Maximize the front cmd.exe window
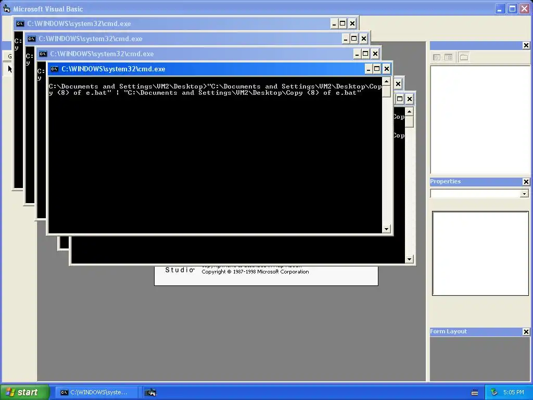This screenshot has height=400, width=533. point(377,69)
